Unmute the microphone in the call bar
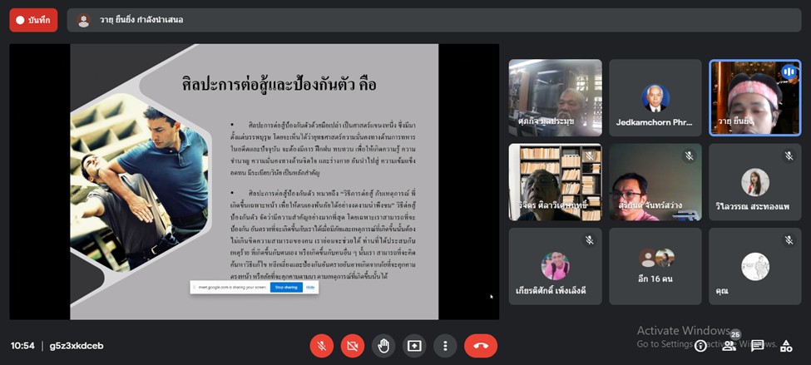Screen dimensions: 811x365 (x=321, y=346)
